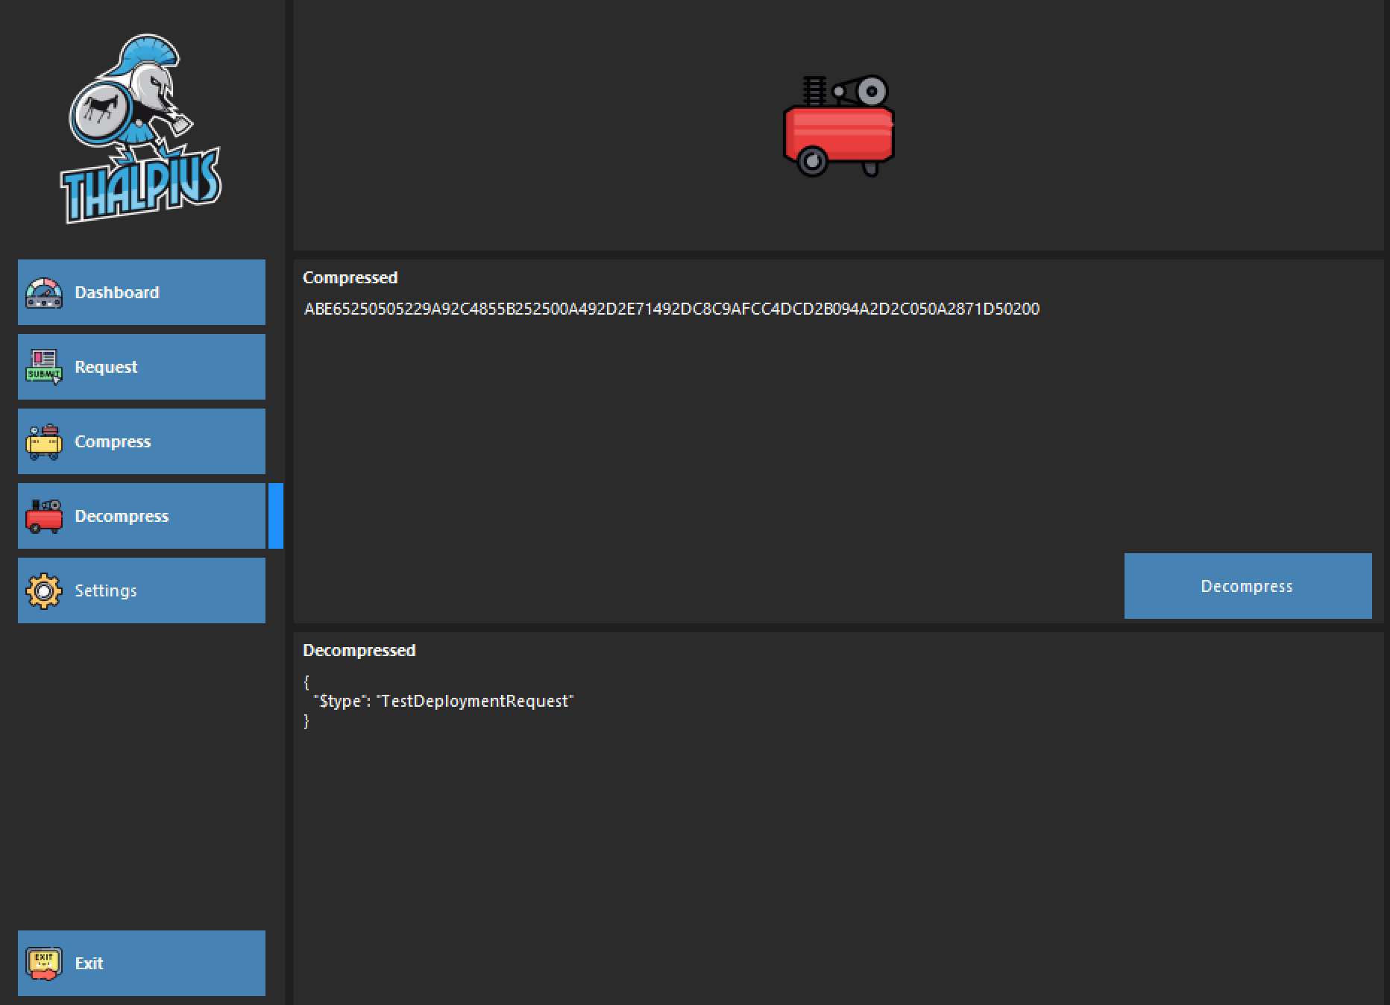Screen dimensions: 1390x1005
Task: Click into the compressed hex string field
Action: click(x=671, y=309)
